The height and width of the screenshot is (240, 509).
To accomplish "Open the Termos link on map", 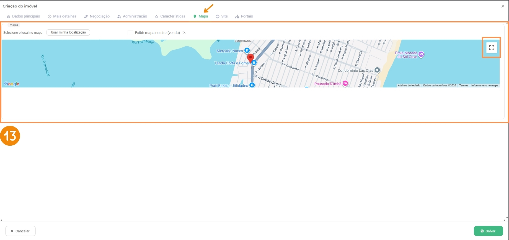I will click(464, 86).
